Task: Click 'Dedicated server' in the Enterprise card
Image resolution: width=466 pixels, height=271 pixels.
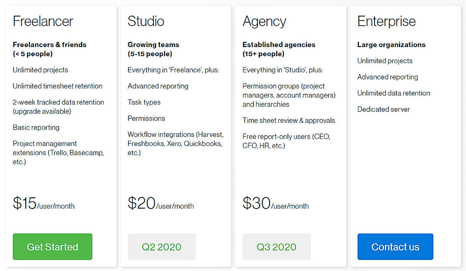Action: (x=384, y=109)
